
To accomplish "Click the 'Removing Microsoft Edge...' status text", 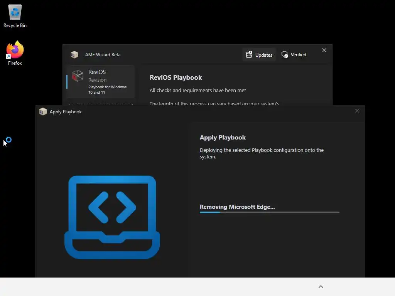I will point(237,207).
